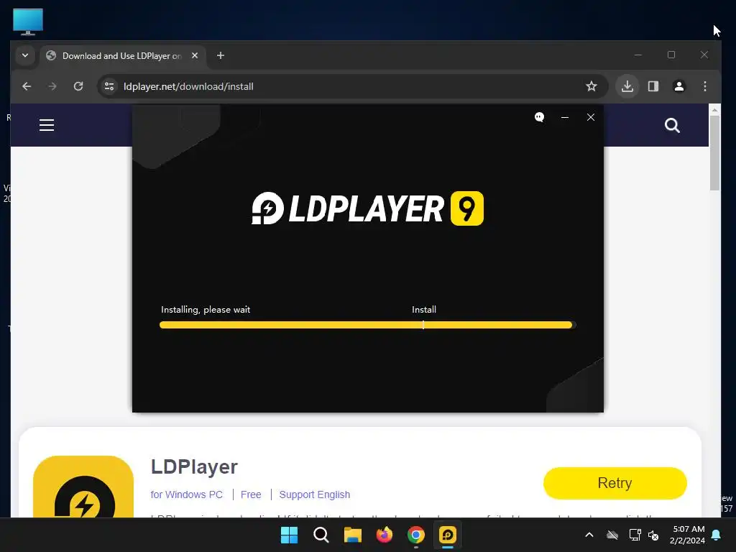736x552 pixels.
Task: View site information icon in address bar
Action: point(109,86)
